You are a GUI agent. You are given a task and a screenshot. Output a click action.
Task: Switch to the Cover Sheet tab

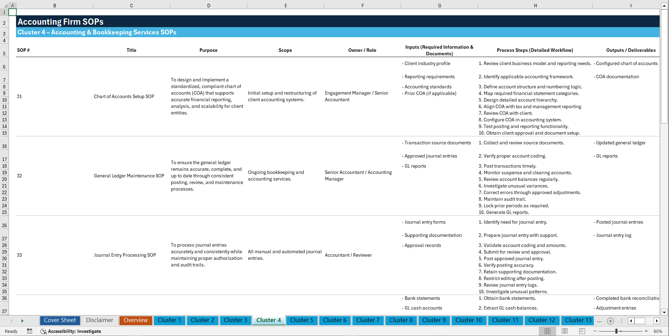point(60,320)
